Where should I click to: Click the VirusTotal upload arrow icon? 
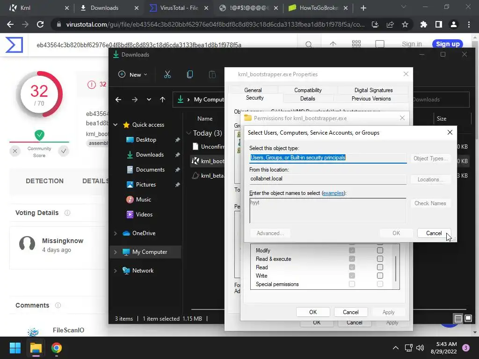coord(333,44)
